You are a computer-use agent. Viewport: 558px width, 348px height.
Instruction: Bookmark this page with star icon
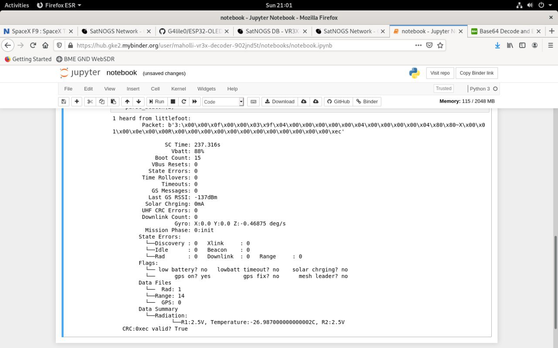pyautogui.click(x=440, y=45)
